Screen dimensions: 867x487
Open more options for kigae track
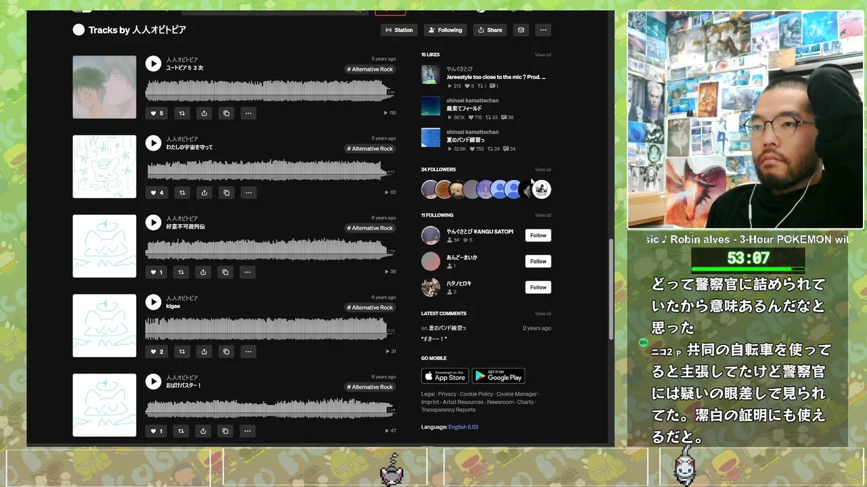249,351
